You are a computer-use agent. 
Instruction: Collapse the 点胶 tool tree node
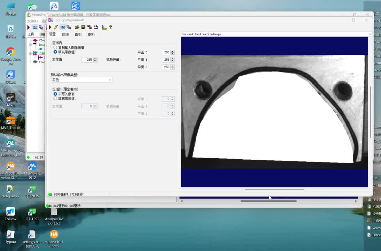pos(30,53)
